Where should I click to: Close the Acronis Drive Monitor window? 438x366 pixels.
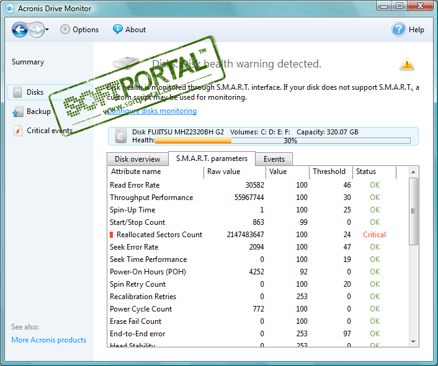[x=420, y=6]
